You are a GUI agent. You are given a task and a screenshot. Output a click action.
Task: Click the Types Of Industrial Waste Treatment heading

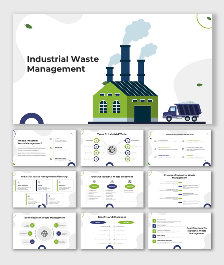pyautogui.click(x=112, y=176)
